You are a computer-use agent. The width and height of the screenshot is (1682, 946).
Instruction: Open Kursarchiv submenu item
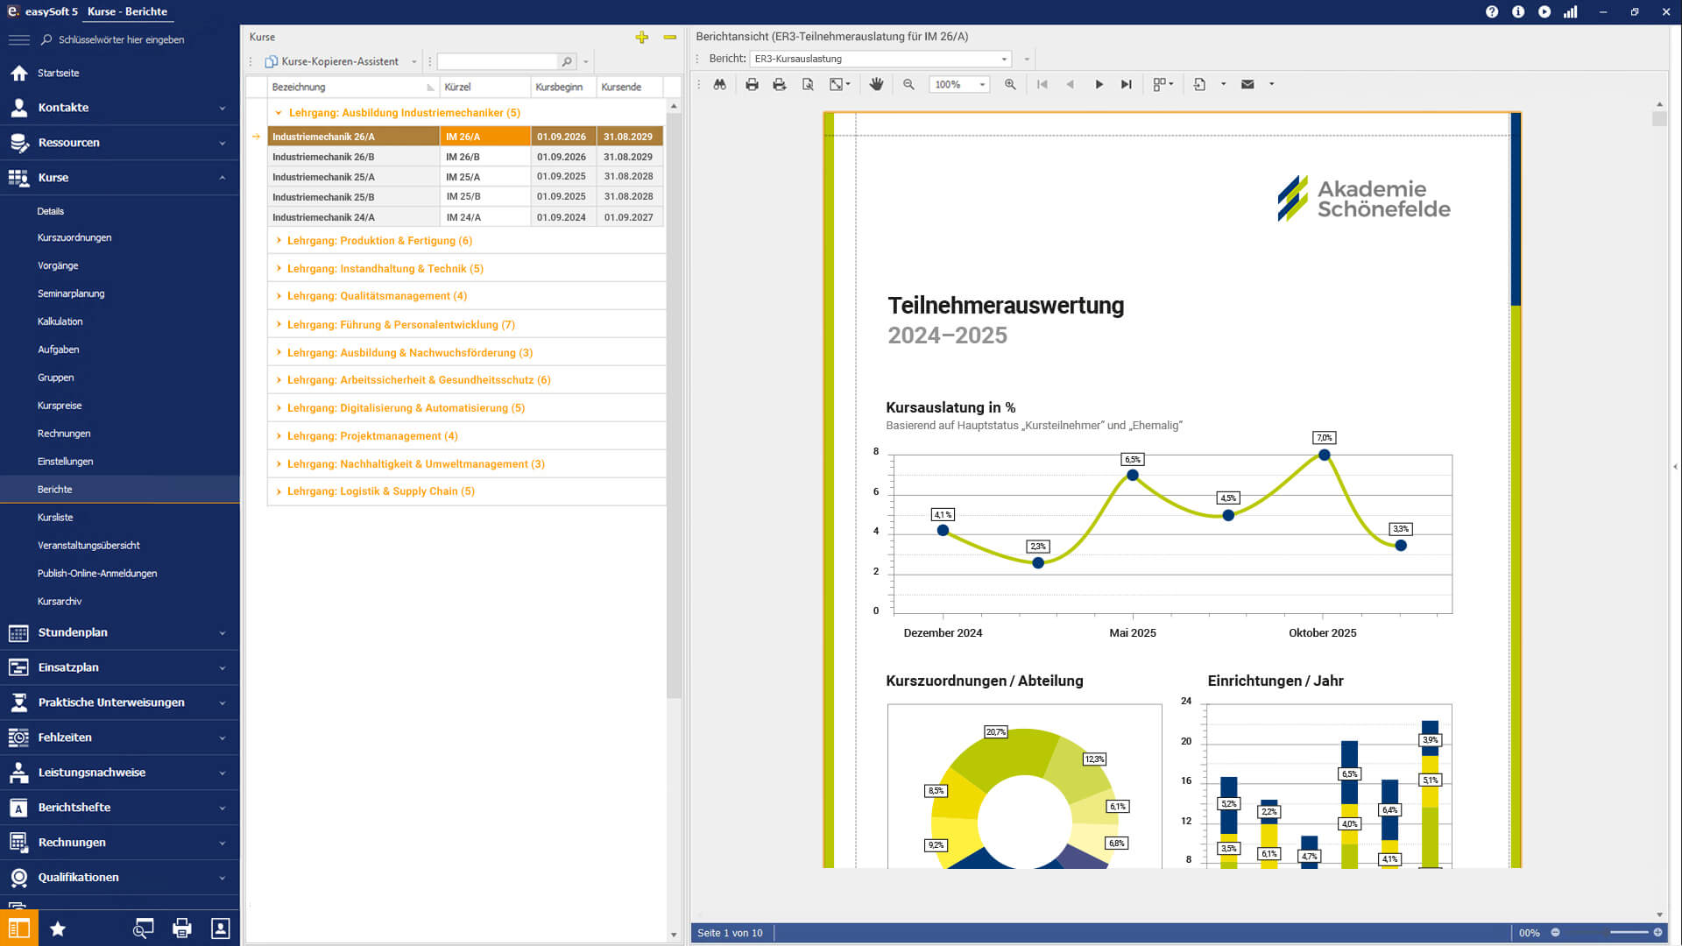click(x=60, y=602)
